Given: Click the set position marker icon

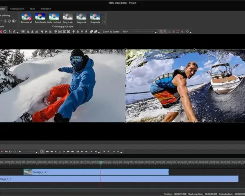Looking at the screenshot, I should (60, 151).
